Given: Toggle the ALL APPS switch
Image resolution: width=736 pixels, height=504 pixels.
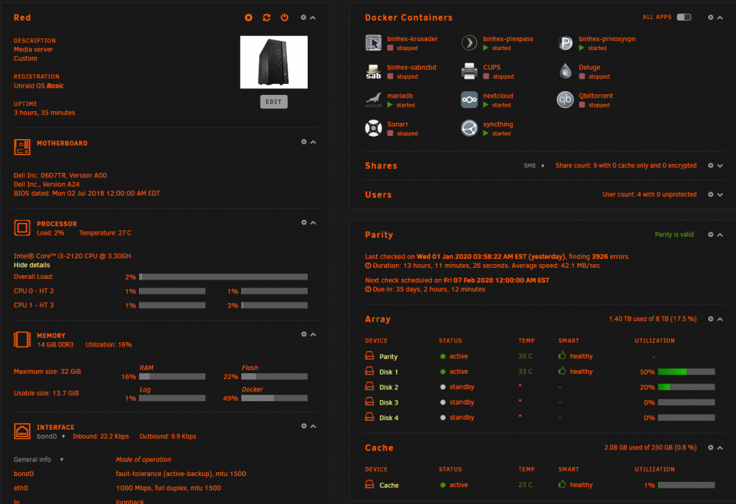Looking at the screenshot, I should click(684, 18).
